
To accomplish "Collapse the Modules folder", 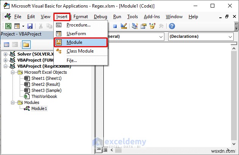I will tap(12, 103).
